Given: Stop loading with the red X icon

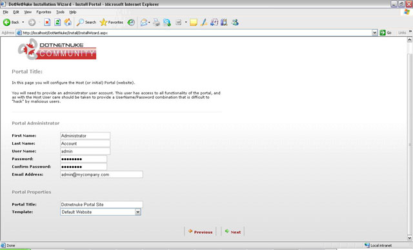Looking at the screenshot, I should coord(47,23).
